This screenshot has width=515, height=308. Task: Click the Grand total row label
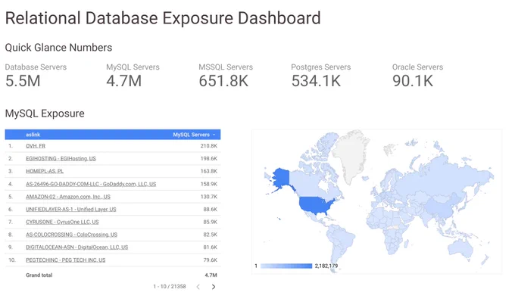(39, 275)
